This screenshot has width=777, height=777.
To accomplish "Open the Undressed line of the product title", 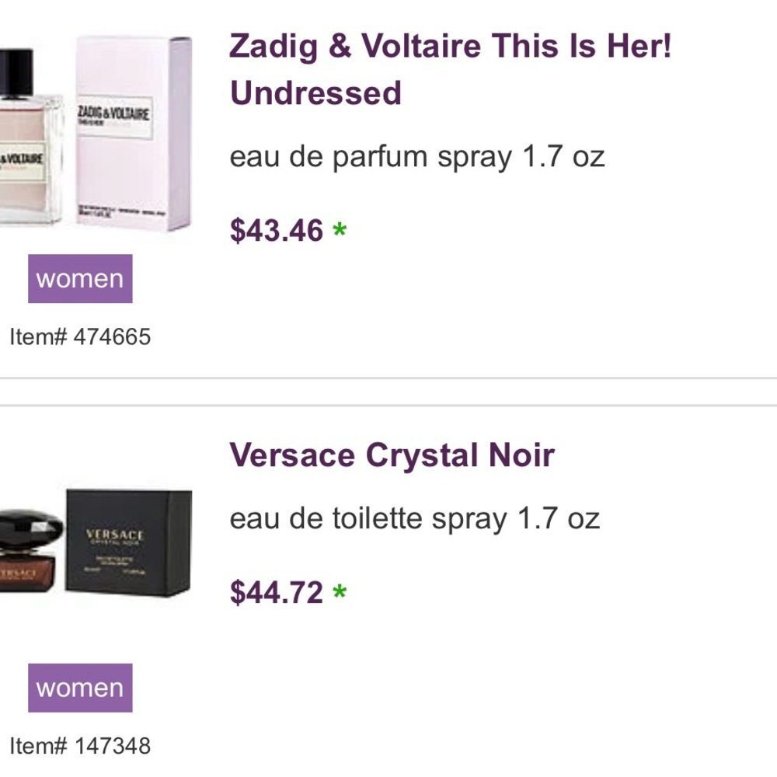I will (315, 92).
